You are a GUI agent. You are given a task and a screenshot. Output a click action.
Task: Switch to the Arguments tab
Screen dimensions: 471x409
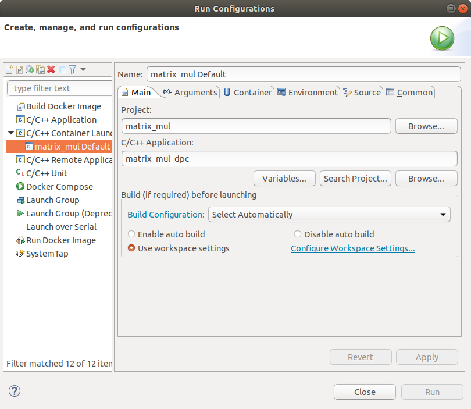point(190,93)
